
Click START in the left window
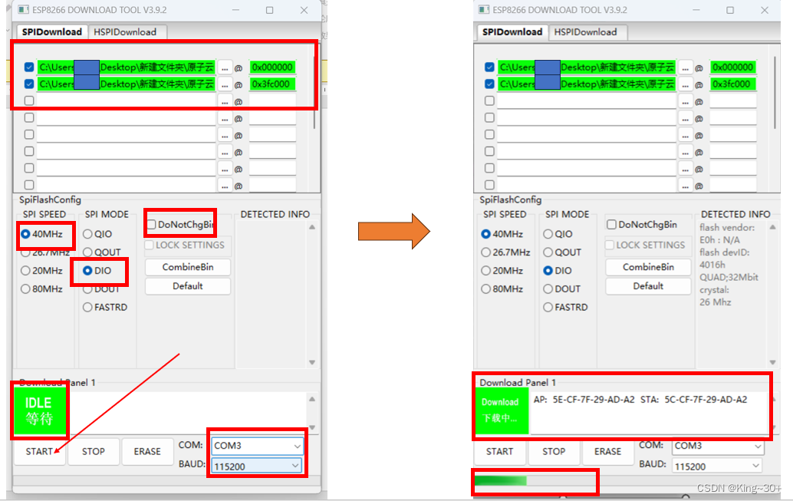click(39, 451)
